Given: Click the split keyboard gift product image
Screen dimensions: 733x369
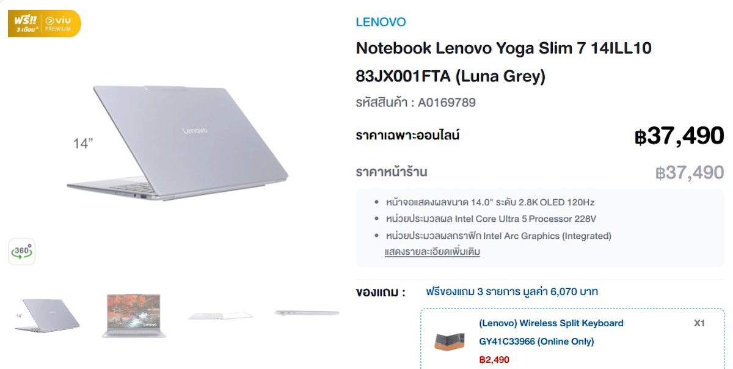Looking at the screenshot, I should tap(449, 341).
